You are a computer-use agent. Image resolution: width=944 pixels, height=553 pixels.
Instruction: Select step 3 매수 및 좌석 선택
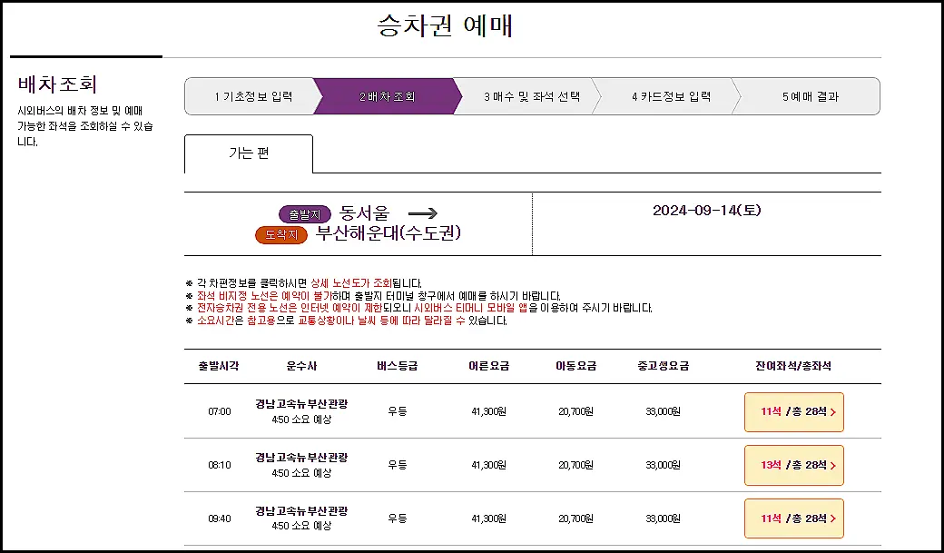(532, 94)
